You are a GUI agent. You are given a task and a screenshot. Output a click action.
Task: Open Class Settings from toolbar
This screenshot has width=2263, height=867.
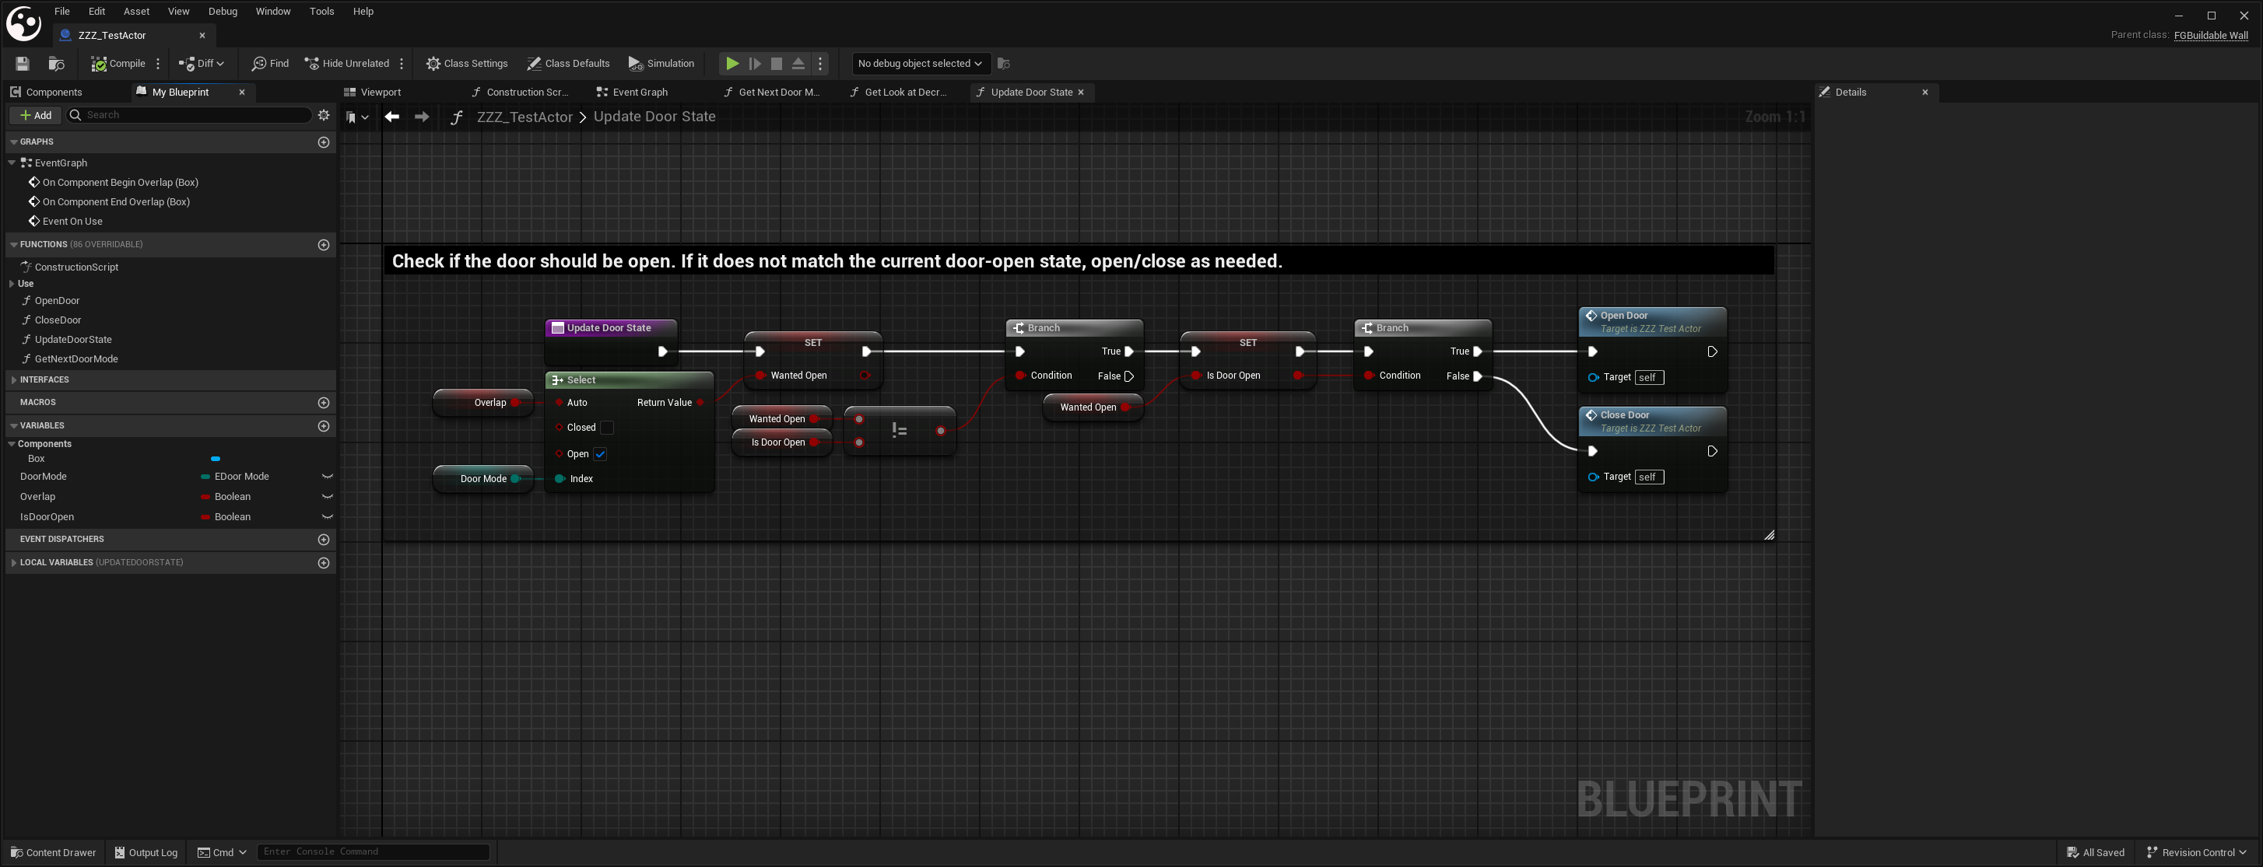(x=466, y=63)
